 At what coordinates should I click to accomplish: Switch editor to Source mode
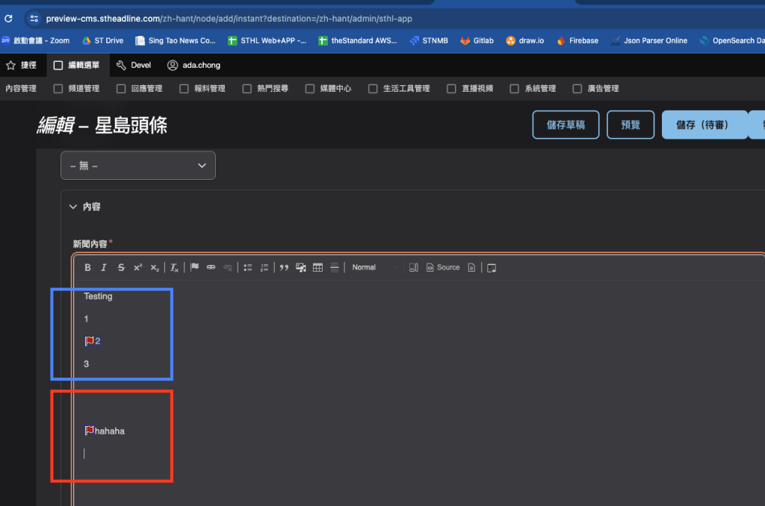coord(443,267)
